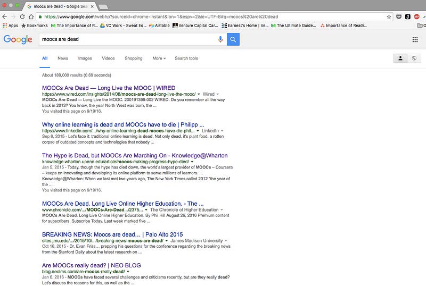Expand dropdown arrow beside blog.neolms.com URL
The width and height of the screenshot is (426, 286).
(x=128, y=272)
